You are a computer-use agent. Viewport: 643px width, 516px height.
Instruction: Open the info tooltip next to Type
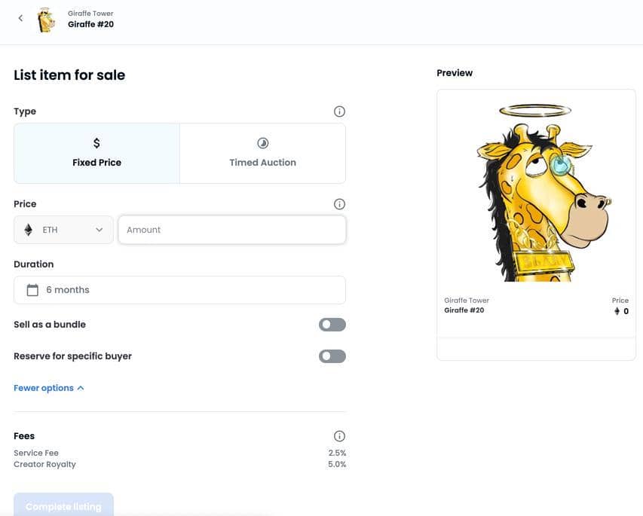(x=339, y=111)
